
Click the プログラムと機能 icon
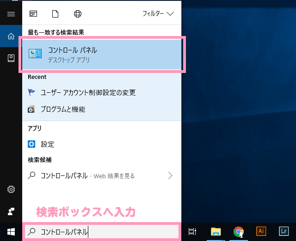pos(31,109)
